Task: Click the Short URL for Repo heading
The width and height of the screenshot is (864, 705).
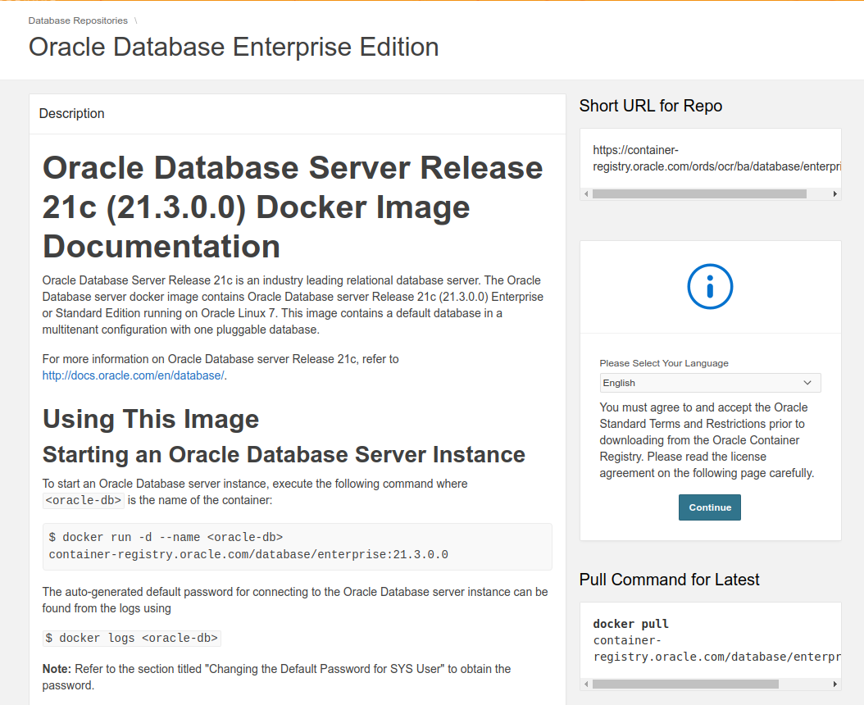Action: click(650, 105)
